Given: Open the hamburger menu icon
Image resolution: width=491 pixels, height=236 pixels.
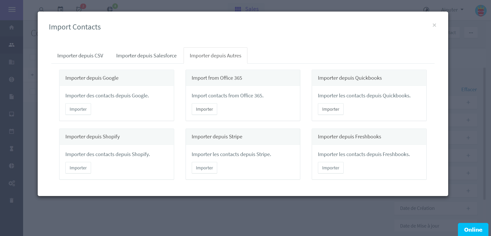Looking at the screenshot, I should tap(12, 10).
